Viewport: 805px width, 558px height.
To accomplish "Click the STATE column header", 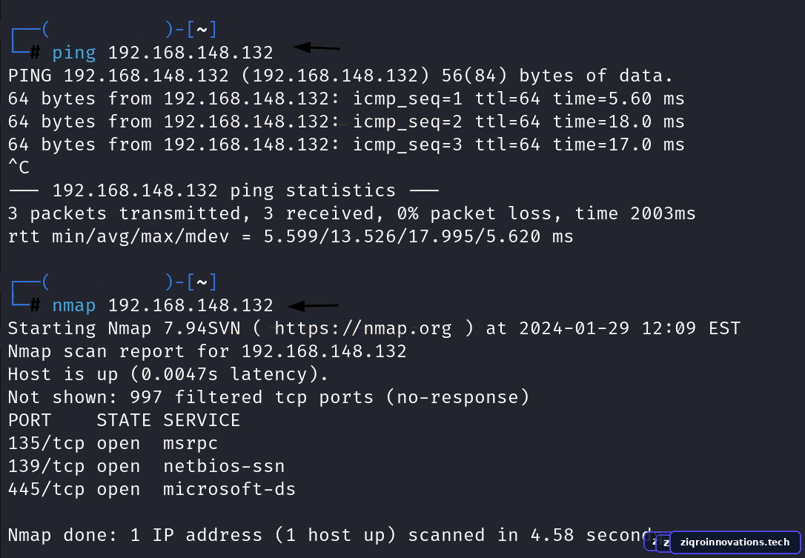I will click(x=124, y=420).
